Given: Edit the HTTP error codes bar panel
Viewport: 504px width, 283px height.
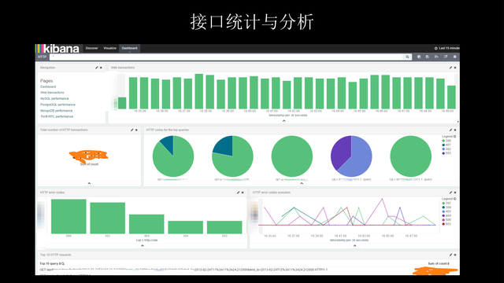Looking at the screenshot, I should click(238, 193).
